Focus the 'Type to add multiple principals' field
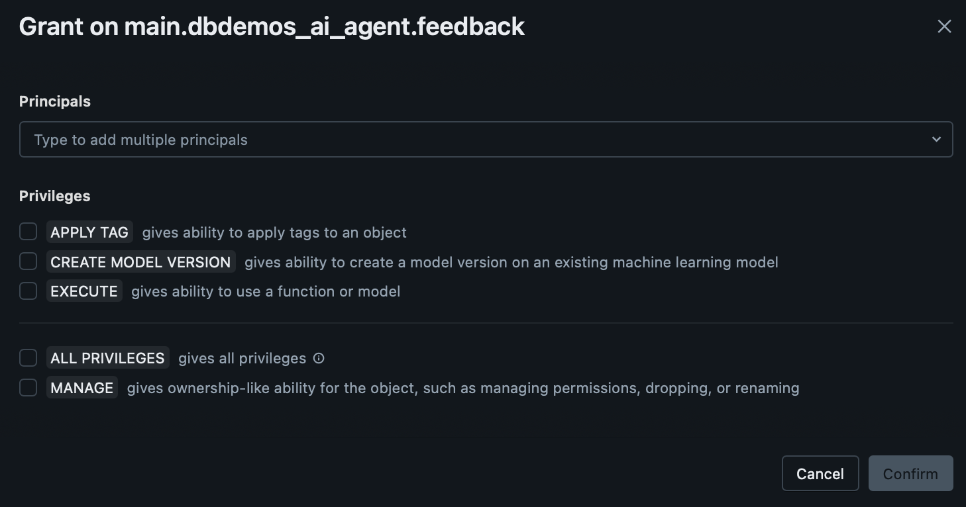 pos(464,140)
